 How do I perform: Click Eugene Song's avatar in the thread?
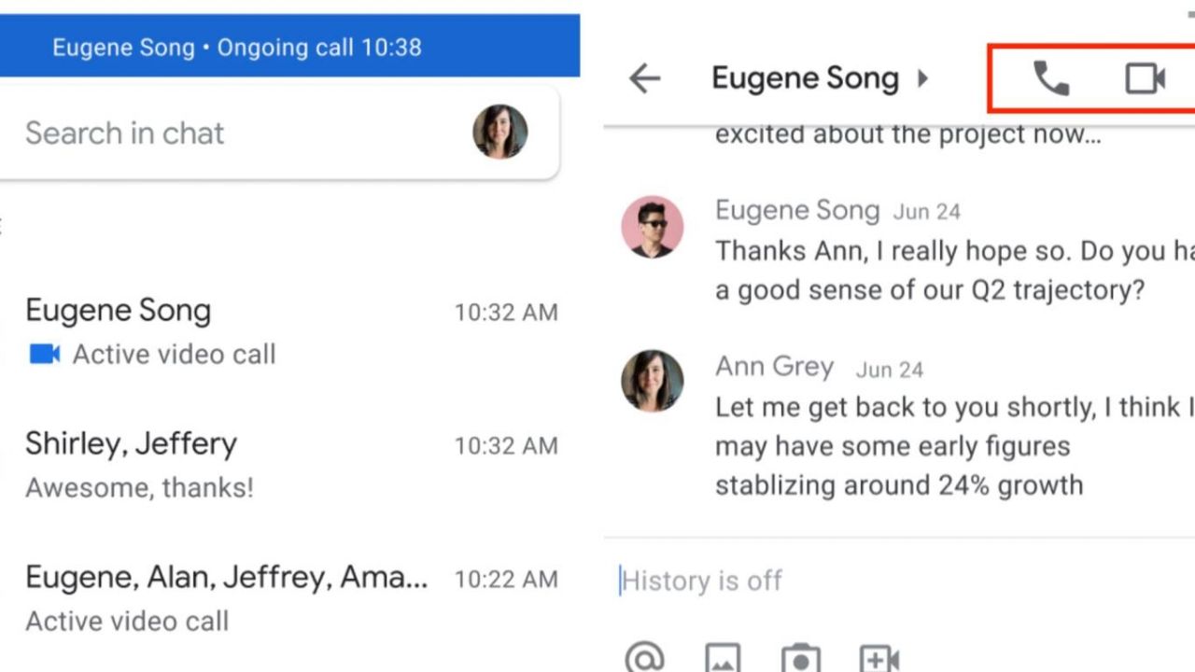(x=653, y=227)
